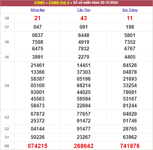The height and width of the screenshot is (150, 153).
Task: Click Sóc Trăng special prize 741976
Action: [130, 146]
